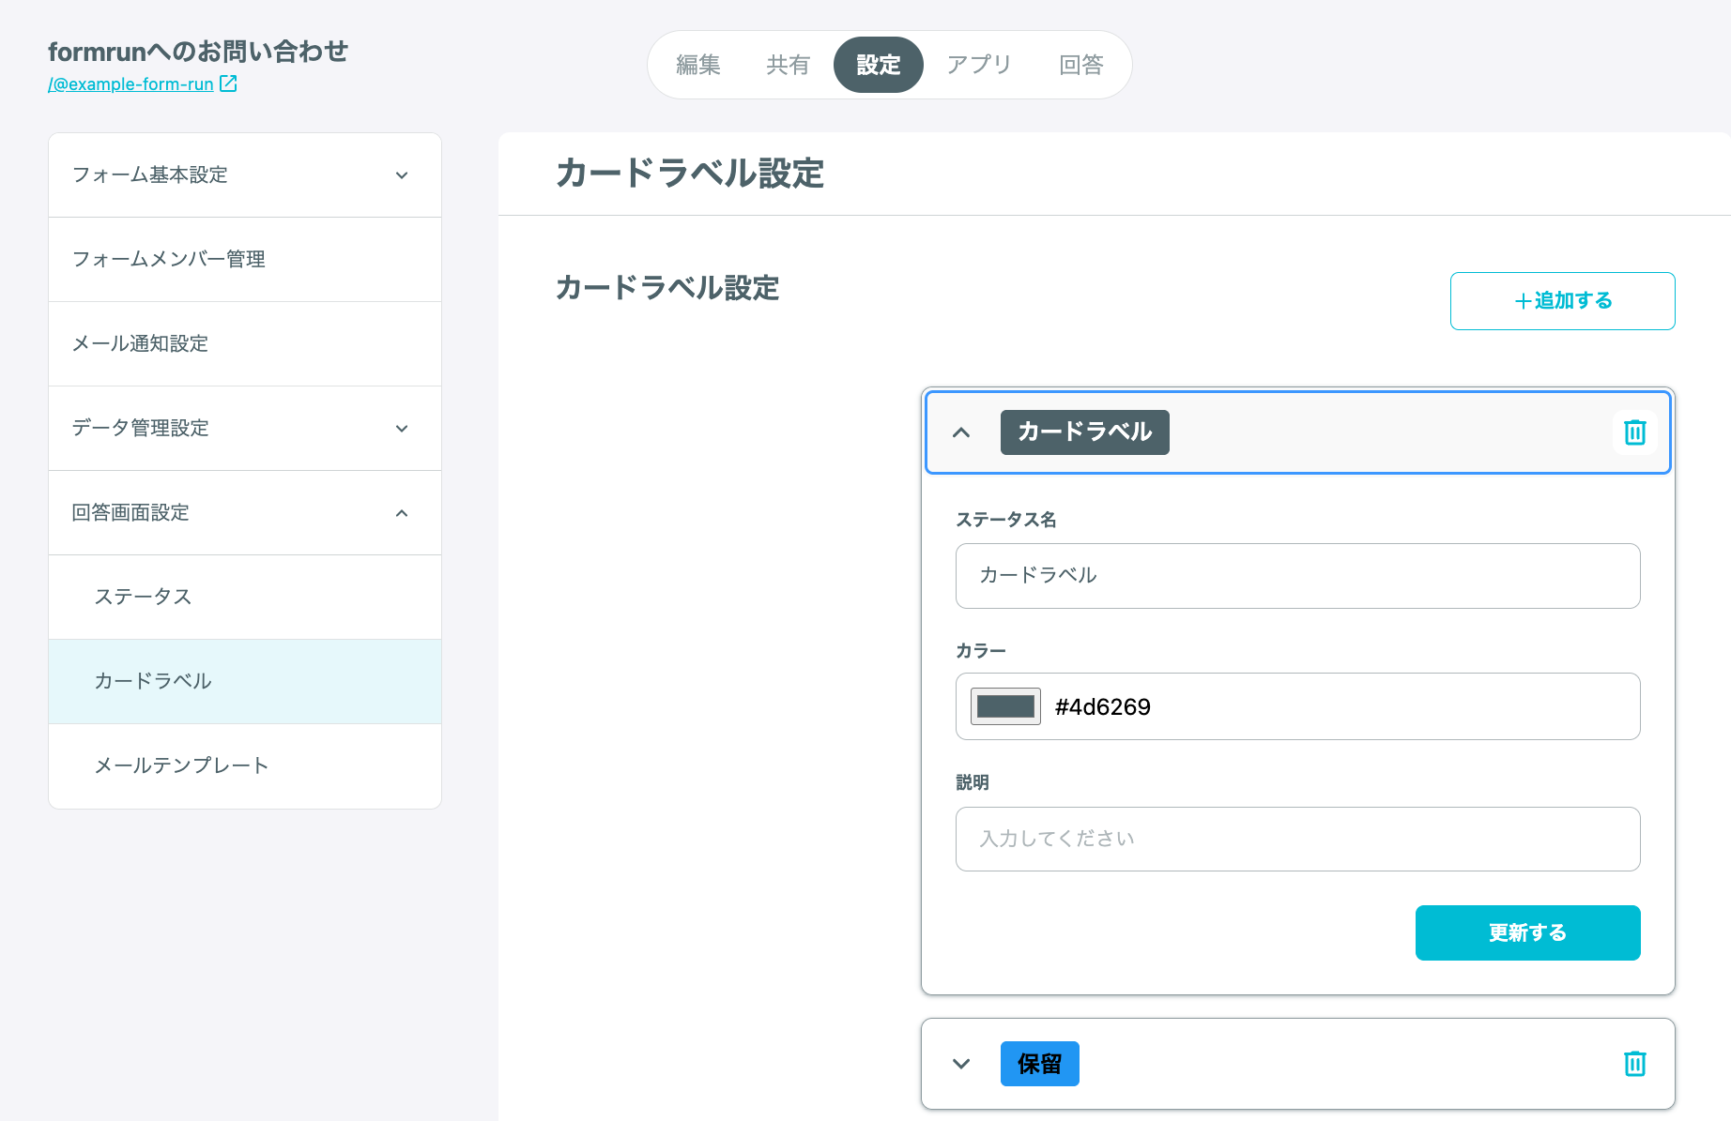Open the 回答 tab
The image size is (1731, 1121).
[x=1081, y=65]
